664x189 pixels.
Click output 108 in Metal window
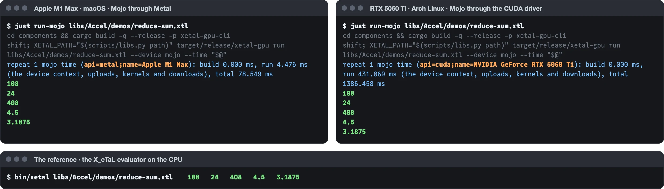[13, 84]
